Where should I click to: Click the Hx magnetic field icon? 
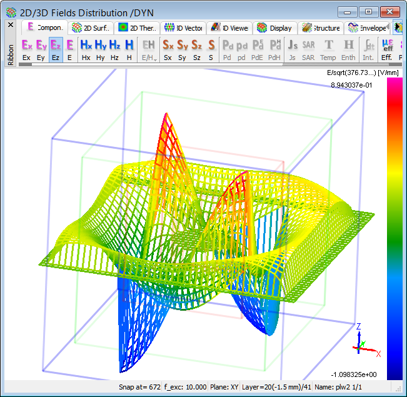(x=86, y=49)
